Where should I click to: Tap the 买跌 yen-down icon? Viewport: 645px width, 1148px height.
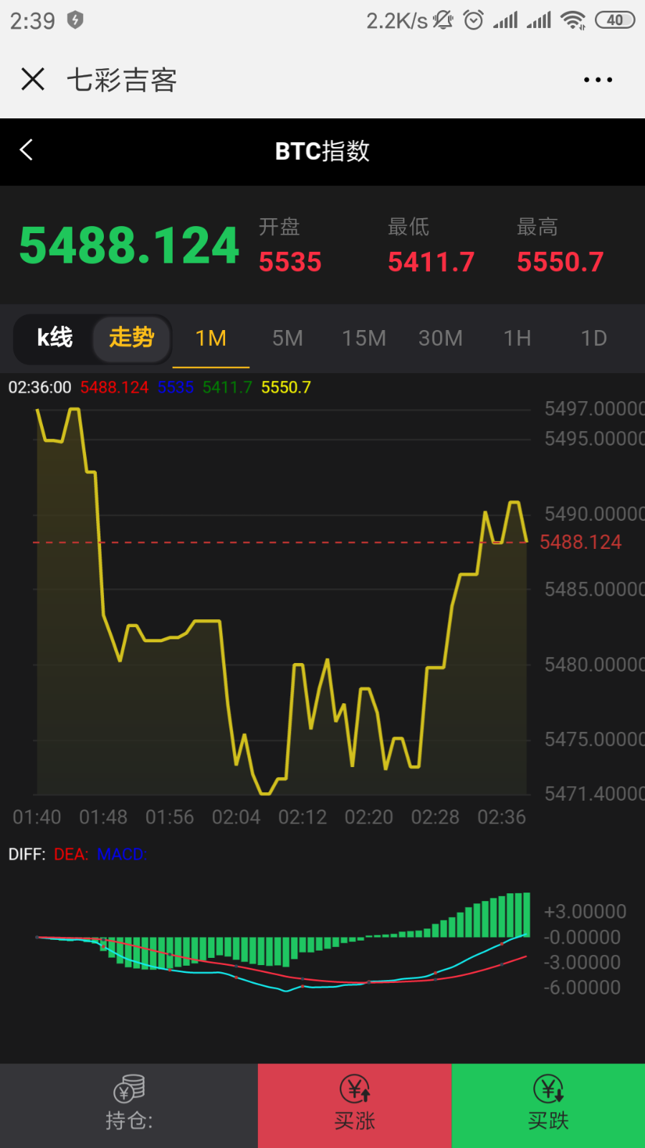[x=548, y=1088]
